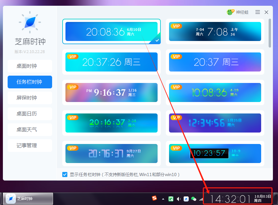Screen dimensions: 278x205
Task: Choose the 20:37:26 周三 VIP clock style
Action: coord(111,62)
